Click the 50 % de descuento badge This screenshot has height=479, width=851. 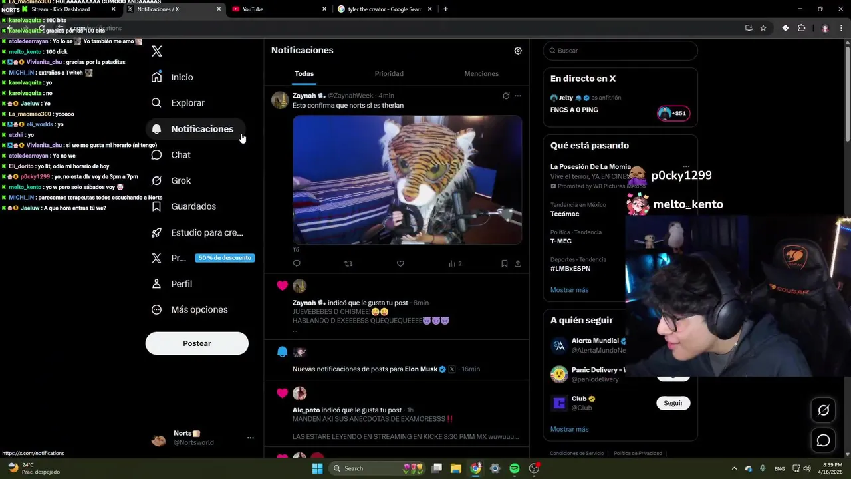(x=225, y=258)
